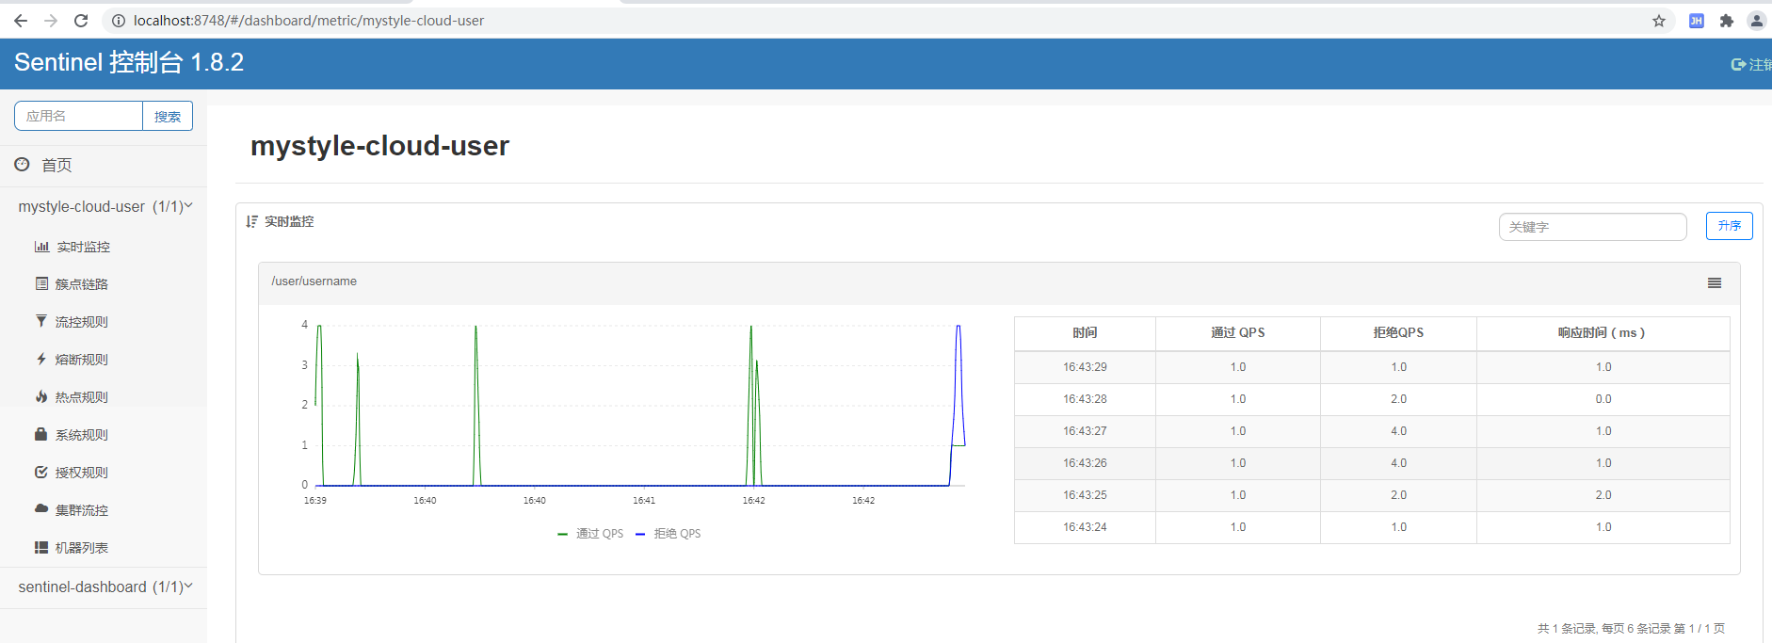Click the bar chart icon beside 实时监控
This screenshot has height=643, width=1772.
(41, 247)
